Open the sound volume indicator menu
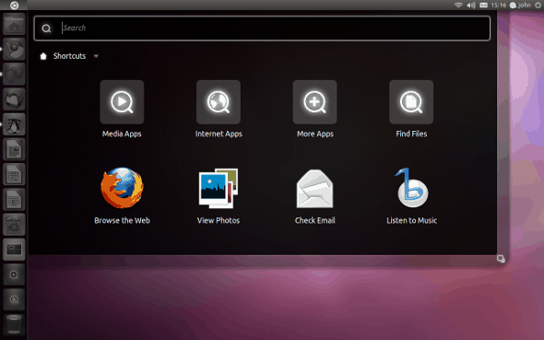This screenshot has width=544, height=340. tap(471, 6)
